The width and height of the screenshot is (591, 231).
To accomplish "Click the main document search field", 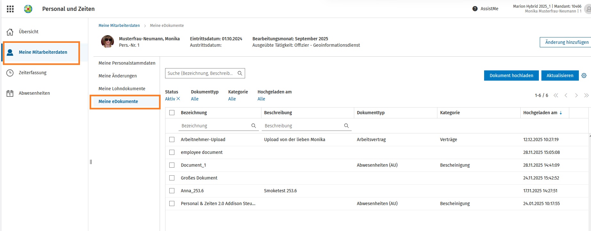I will click(205, 73).
